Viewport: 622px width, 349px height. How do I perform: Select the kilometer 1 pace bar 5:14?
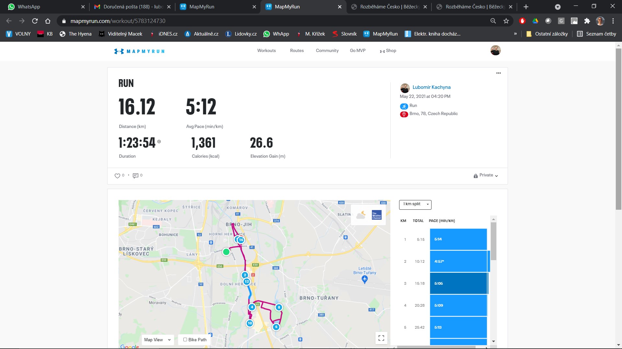coord(458,239)
